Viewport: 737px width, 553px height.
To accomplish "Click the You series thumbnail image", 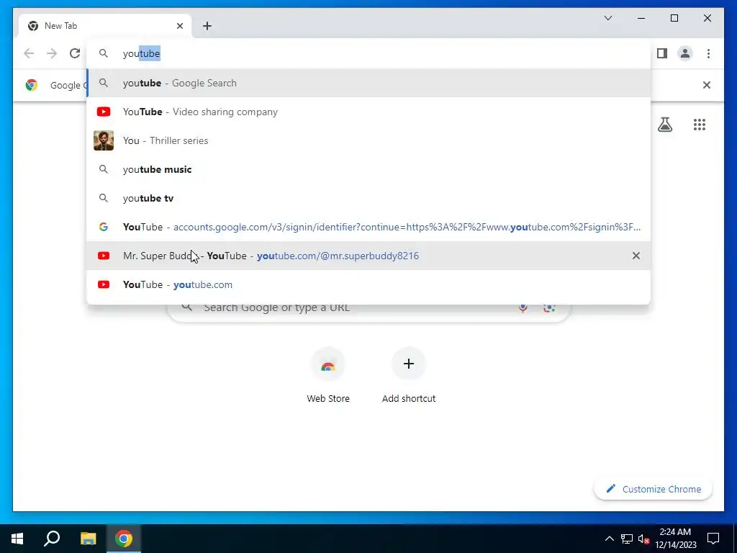I will [104, 140].
